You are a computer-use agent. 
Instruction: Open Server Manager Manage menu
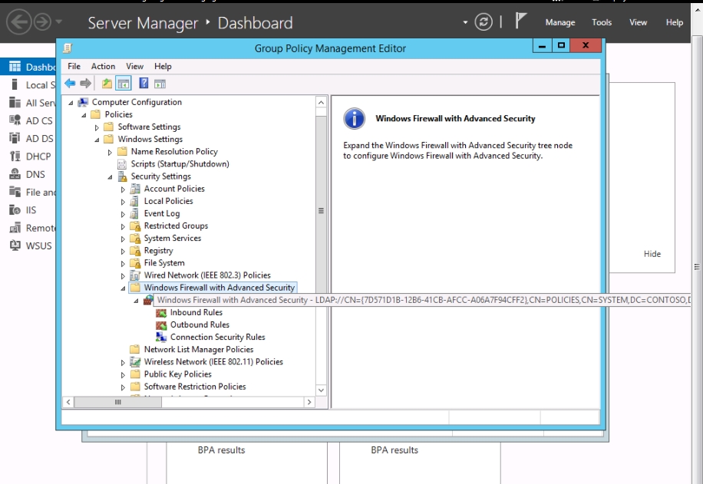pyautogui.click(x=560, y=22)
